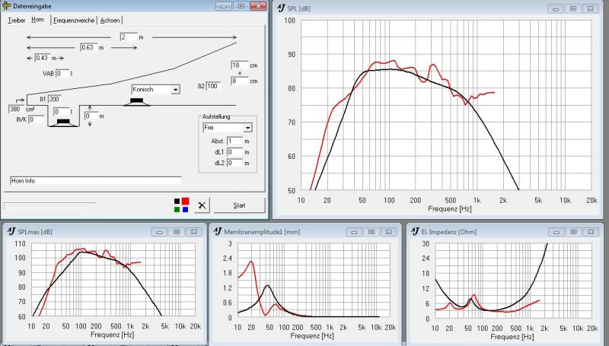Click the red color square

click(x=186, y=201)
